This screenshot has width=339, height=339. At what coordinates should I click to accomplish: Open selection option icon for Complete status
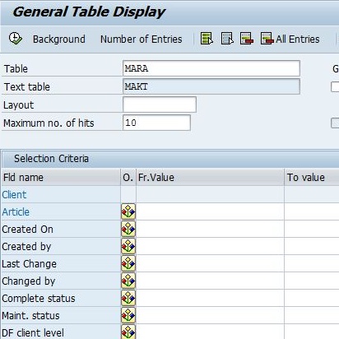point(128,298)
